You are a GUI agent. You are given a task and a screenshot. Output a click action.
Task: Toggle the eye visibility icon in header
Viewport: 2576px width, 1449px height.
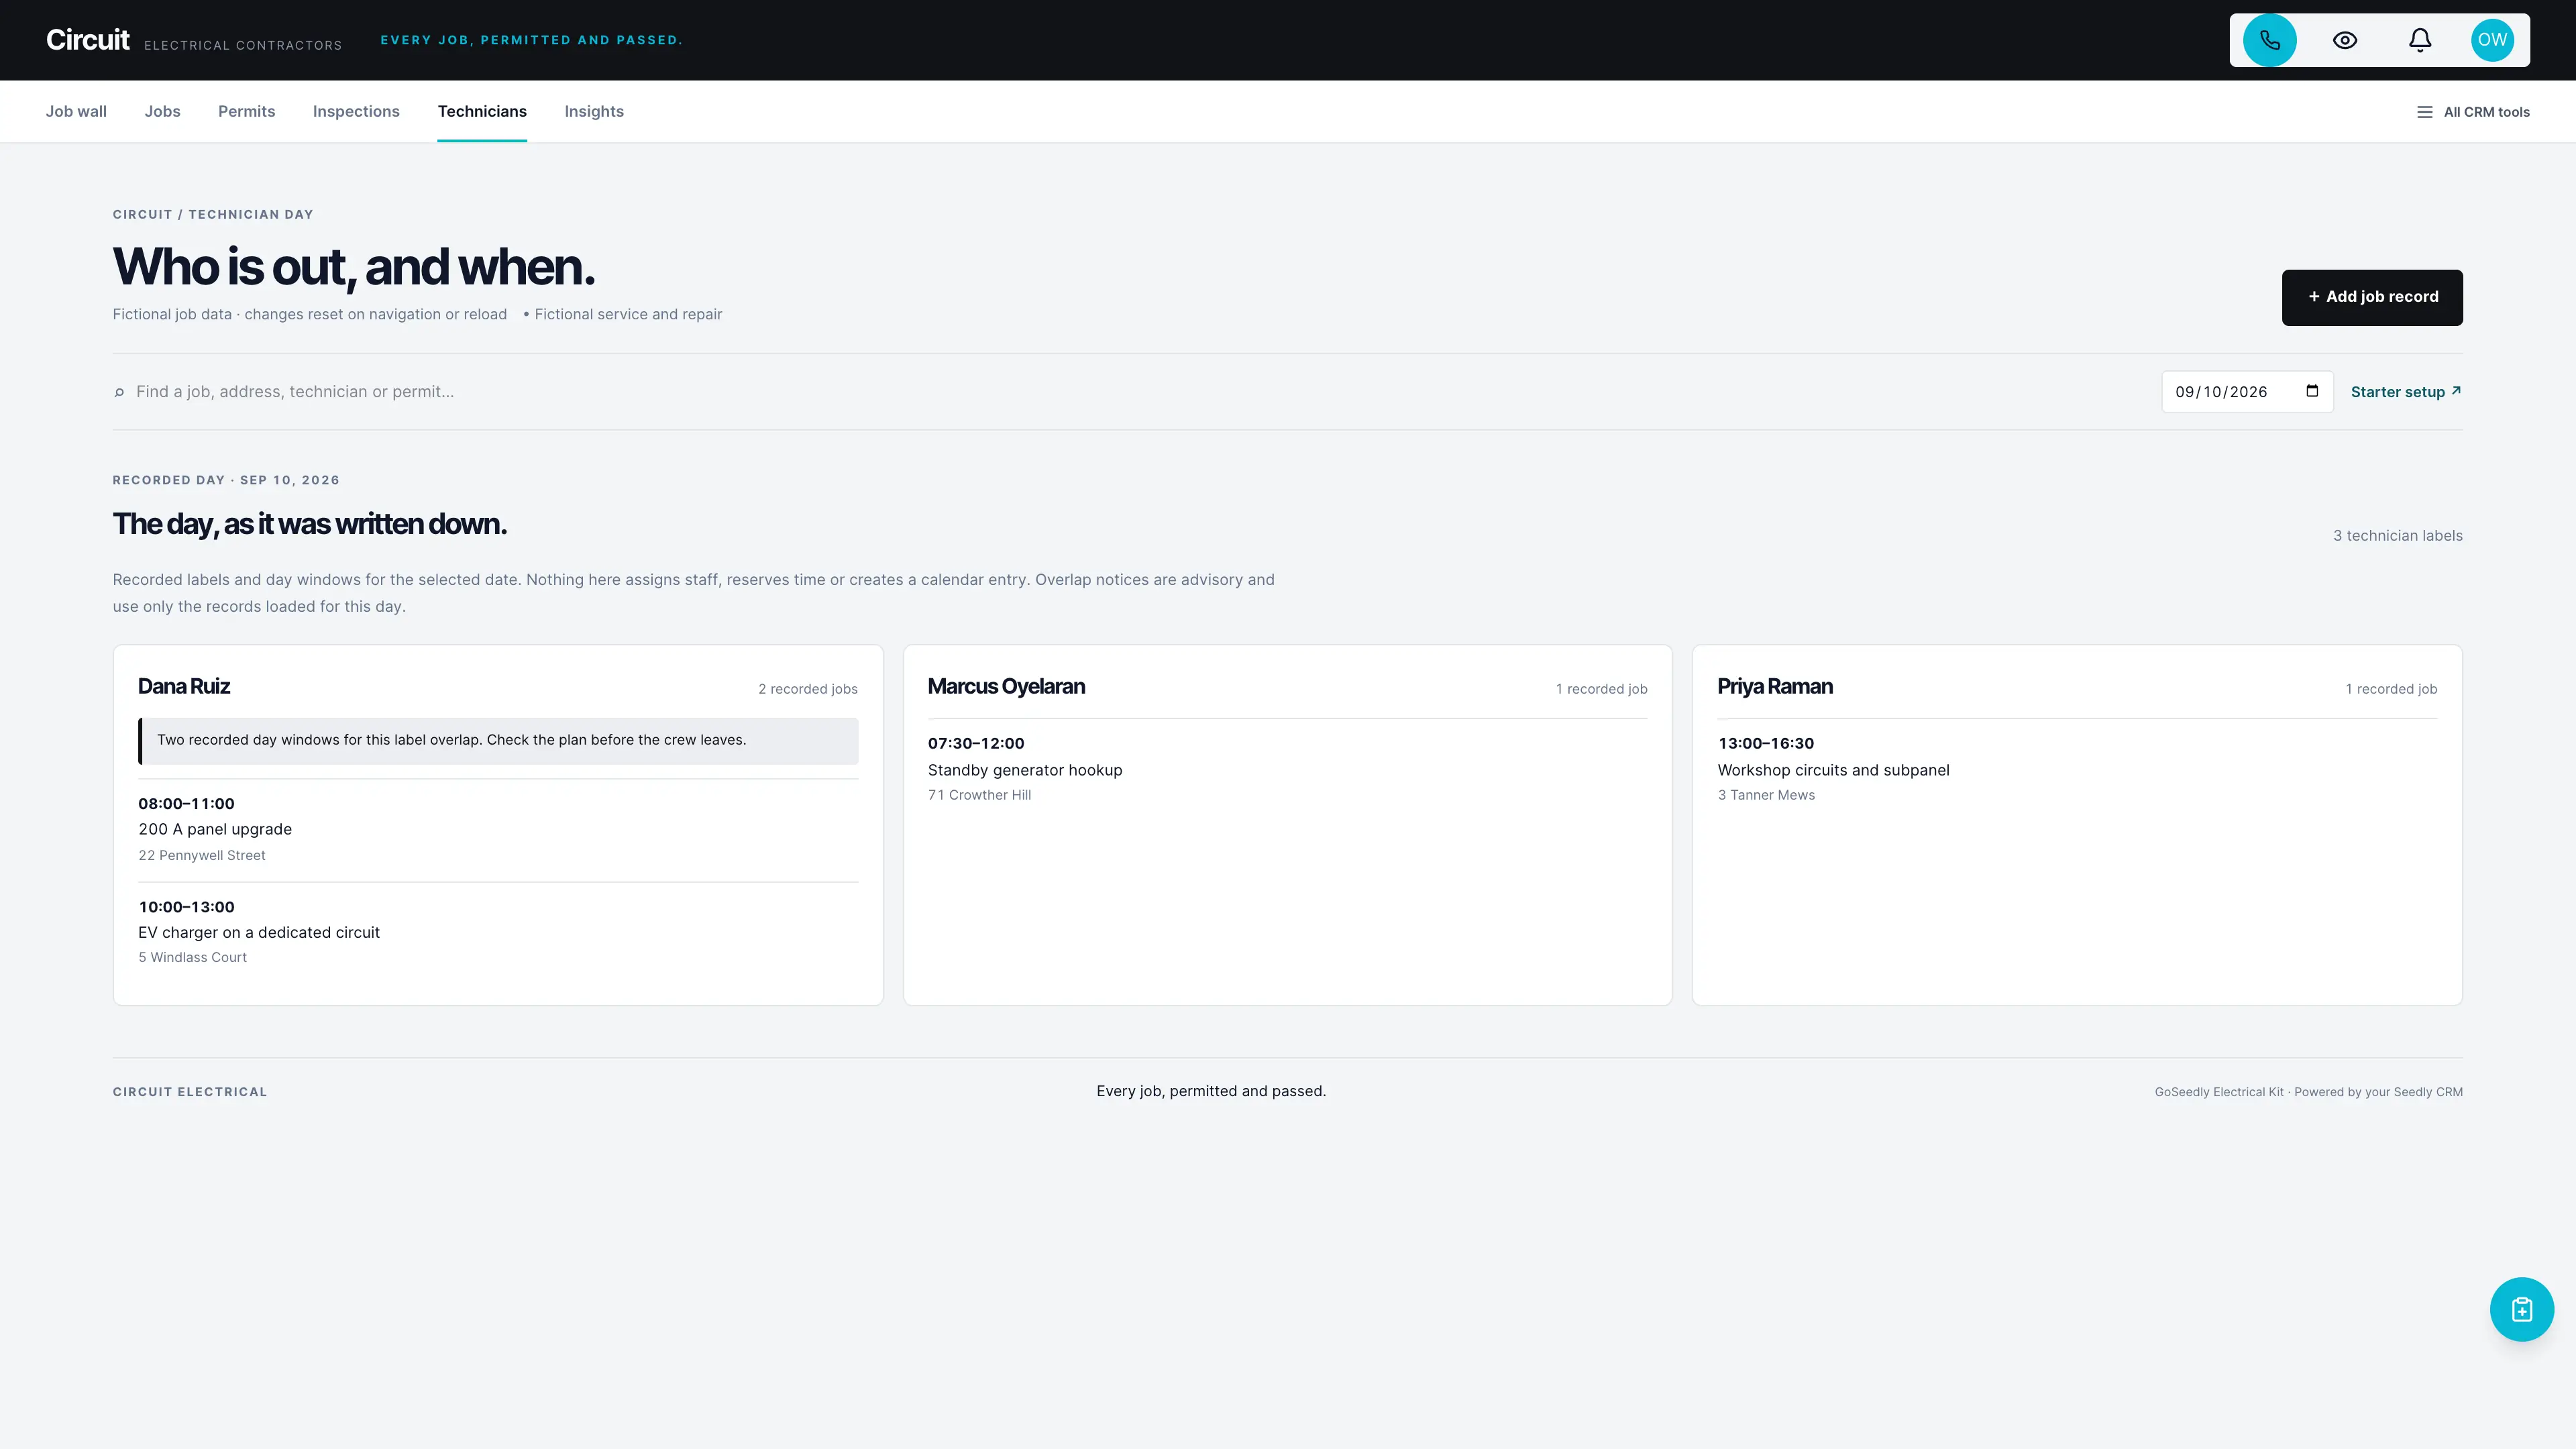click(x=2345, y=40)
